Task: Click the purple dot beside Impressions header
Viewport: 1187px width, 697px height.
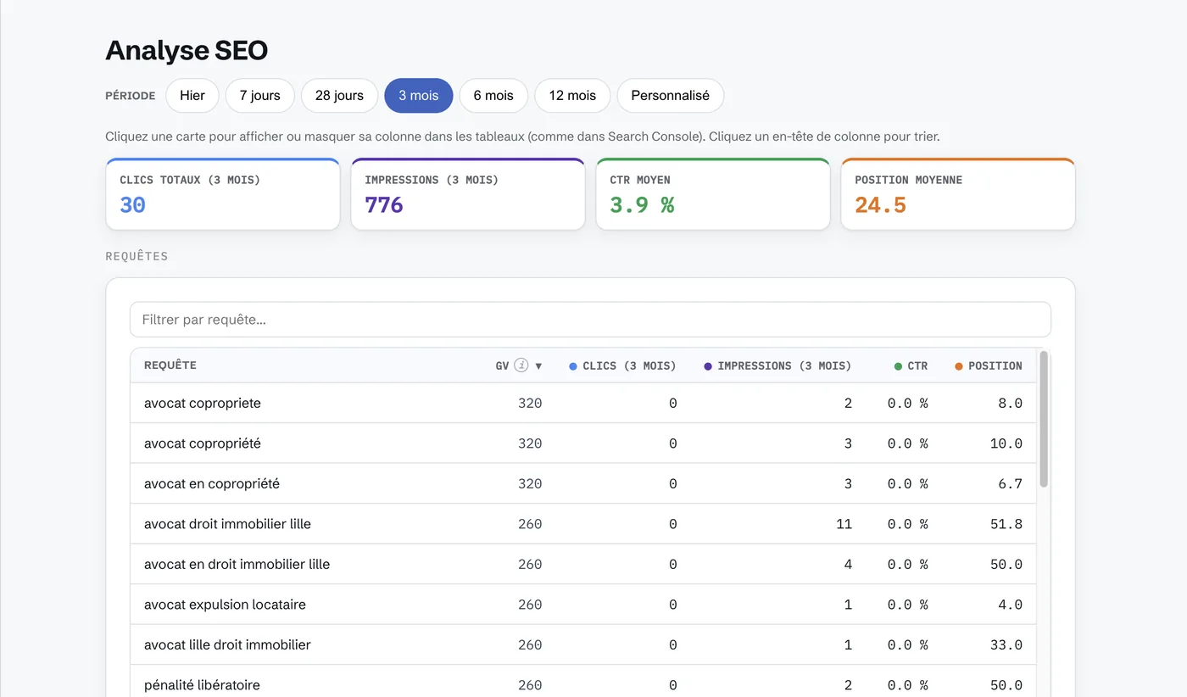Action: (708, 366)
